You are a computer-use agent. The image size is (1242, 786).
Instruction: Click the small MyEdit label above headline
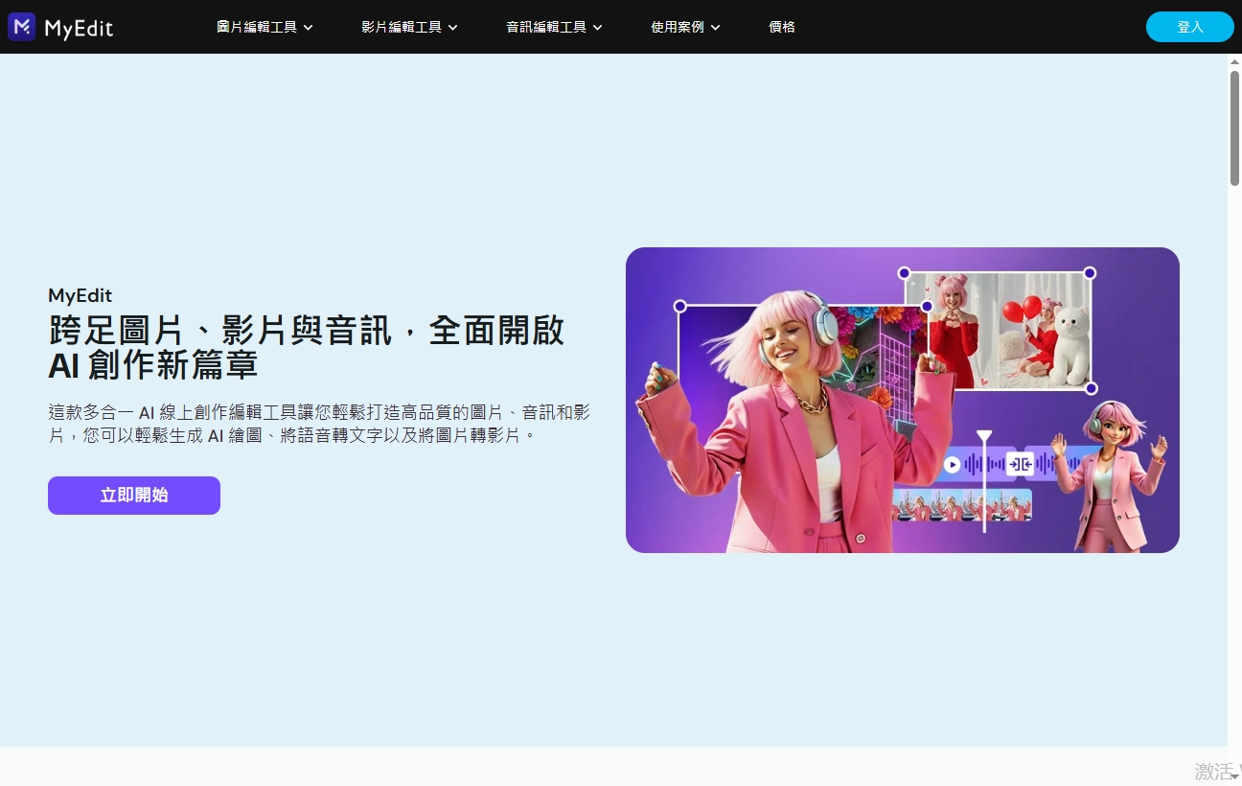(x=80, y=295)
